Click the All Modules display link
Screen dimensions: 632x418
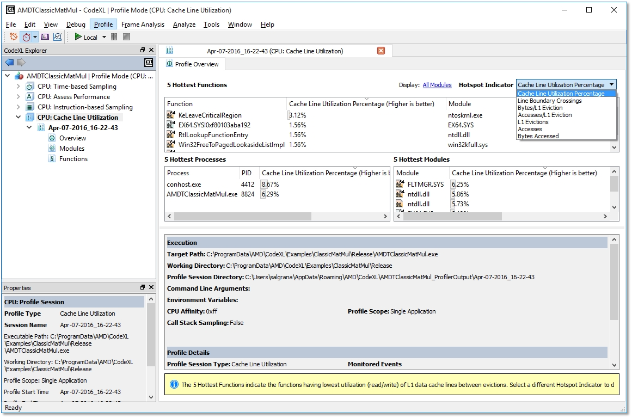coord(437,85)
